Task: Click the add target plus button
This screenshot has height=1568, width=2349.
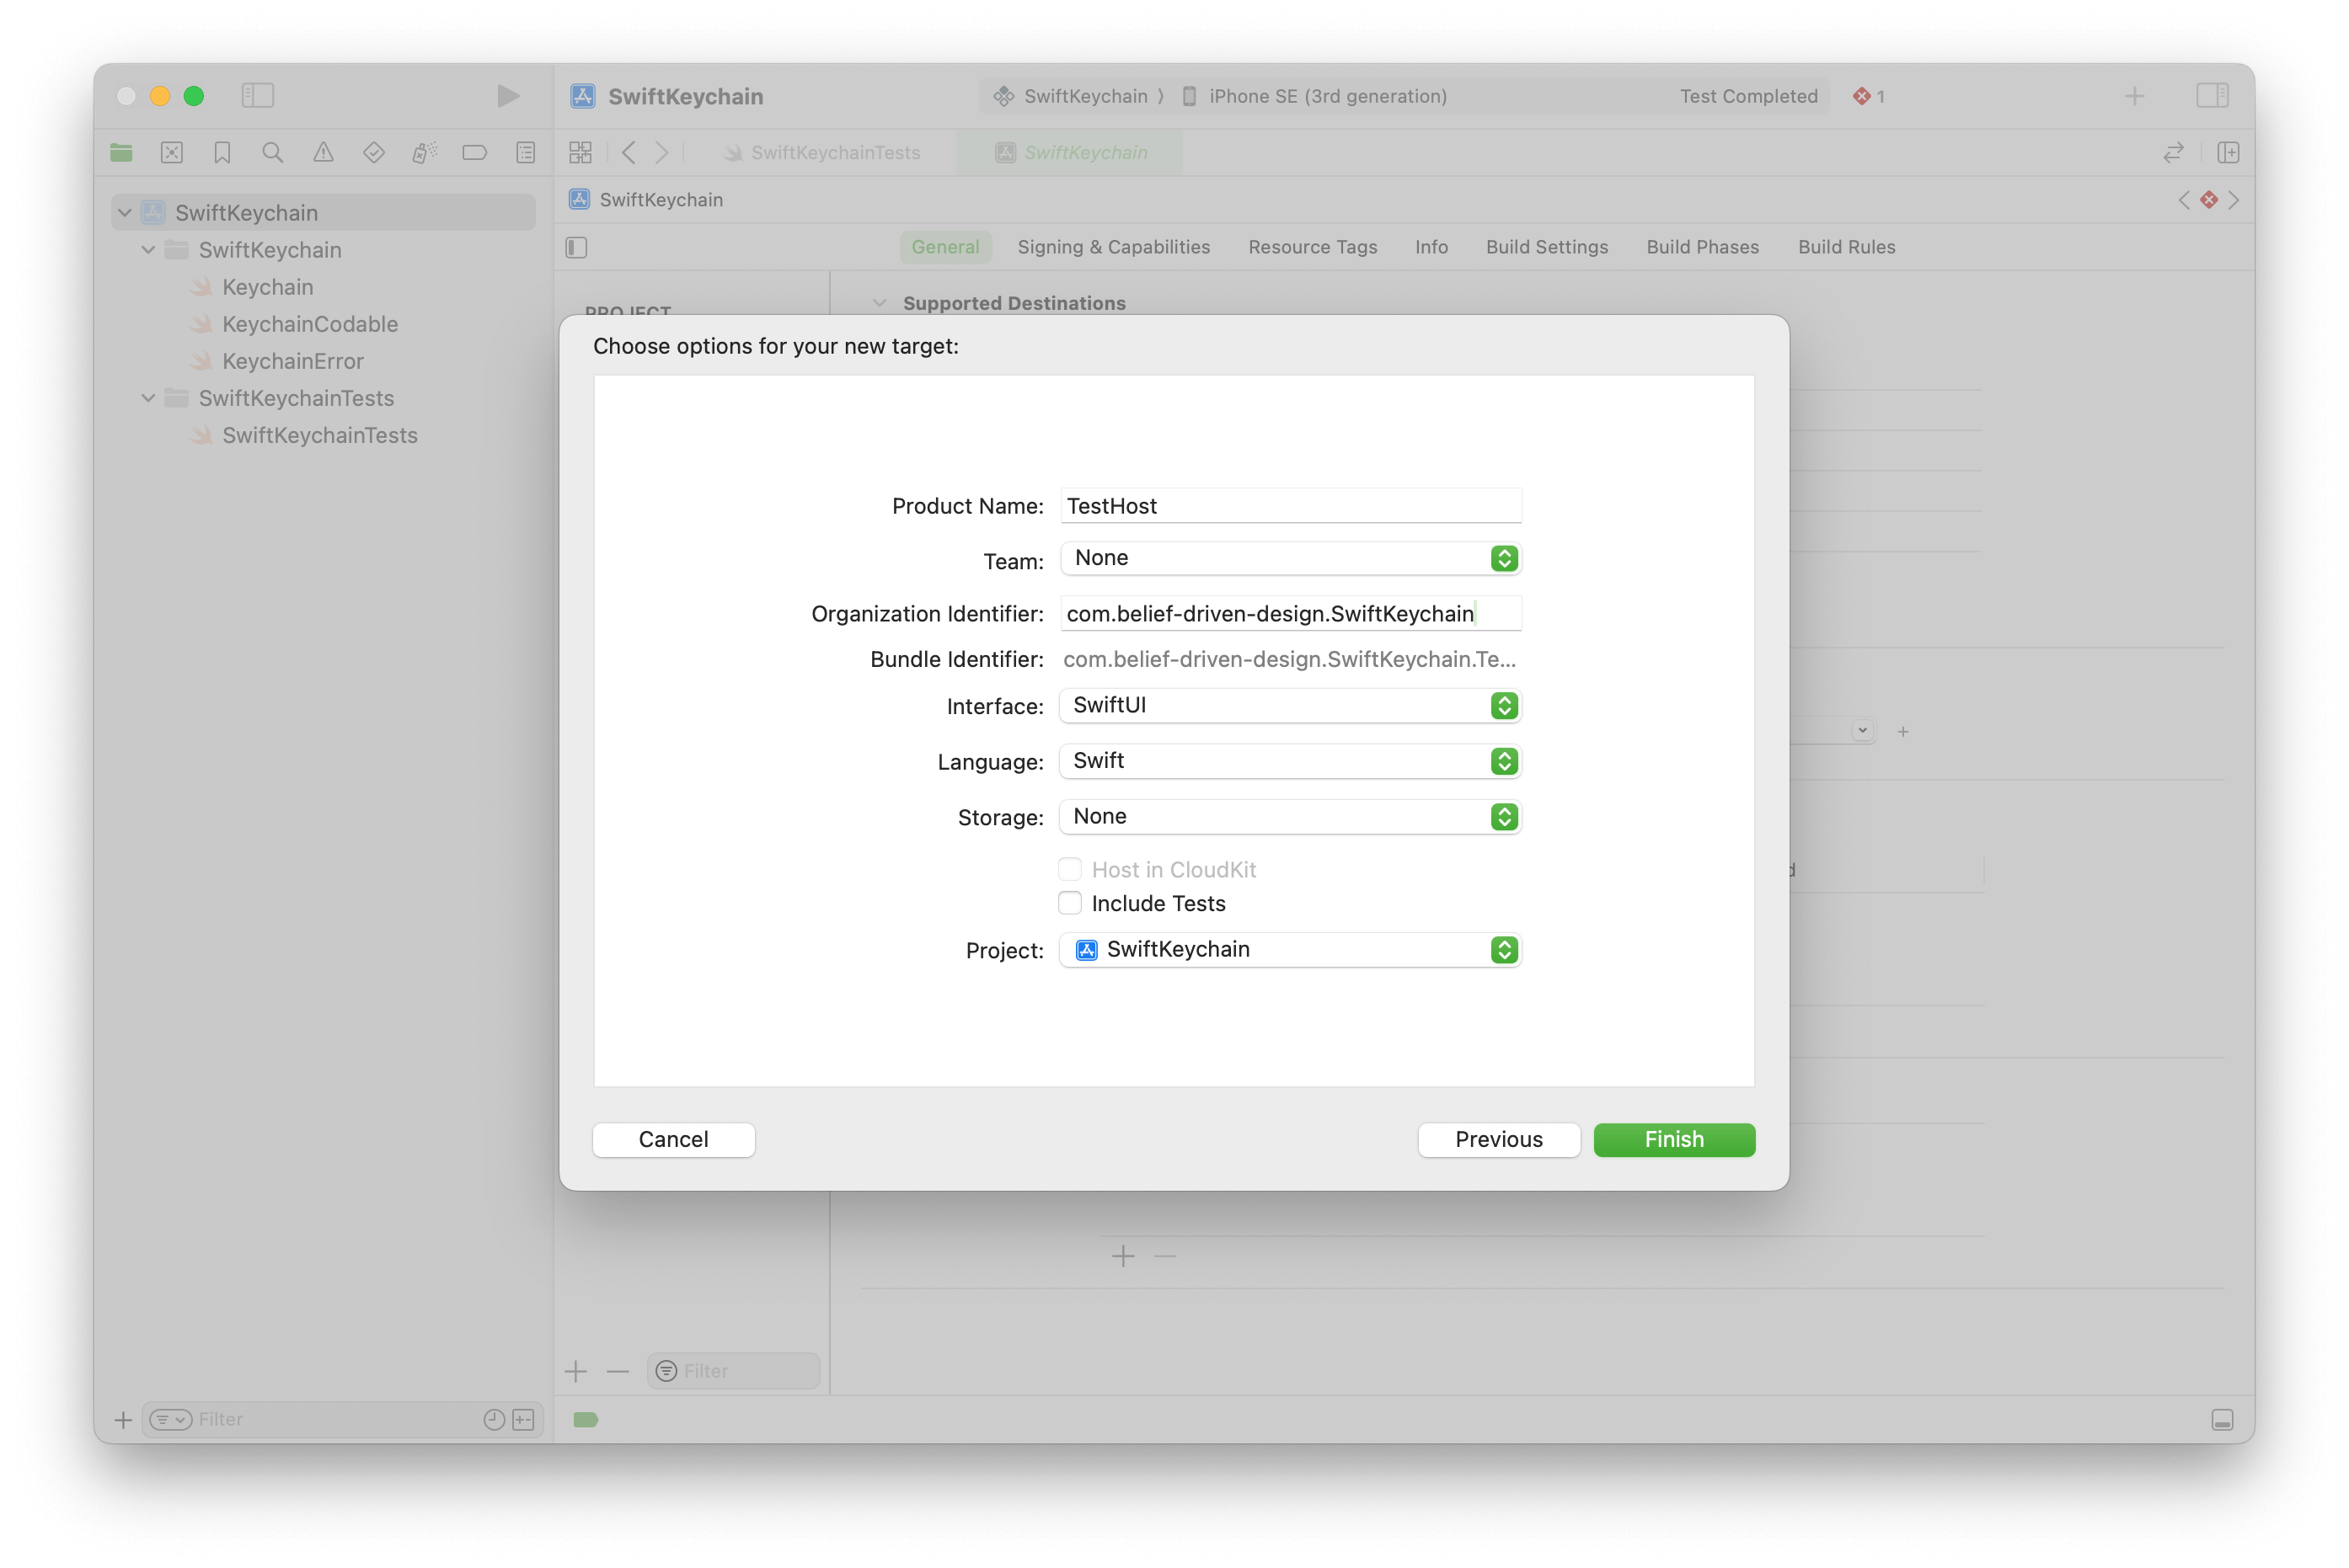Action: pyautogui.click(x=575, y=1371)
